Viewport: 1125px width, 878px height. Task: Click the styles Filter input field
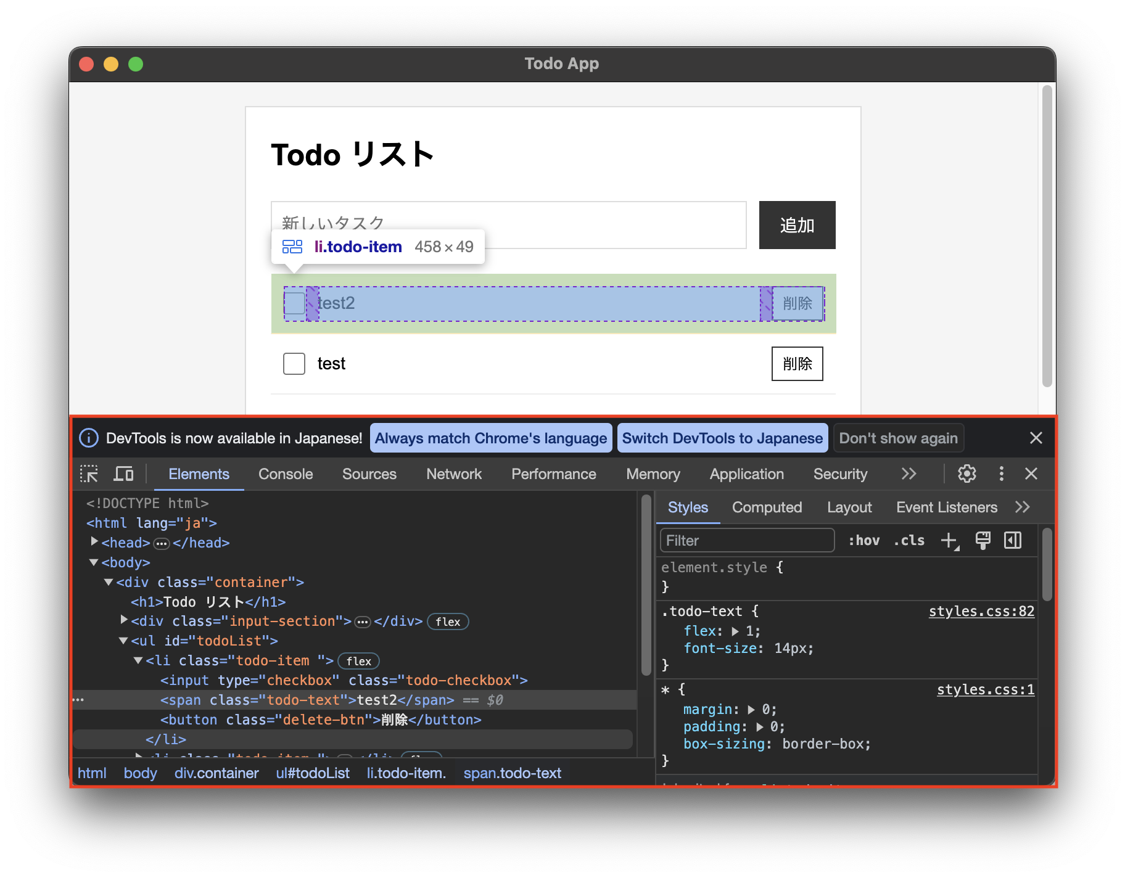point(747,541)
